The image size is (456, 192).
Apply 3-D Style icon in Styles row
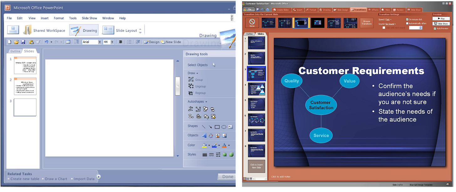231,155
